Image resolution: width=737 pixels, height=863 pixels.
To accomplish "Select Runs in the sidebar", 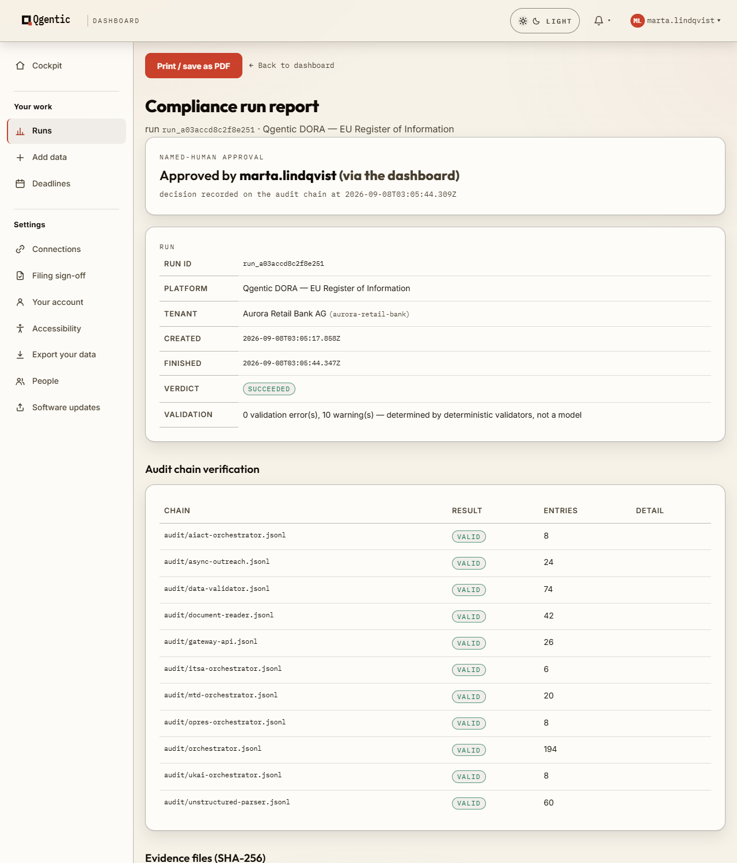I will pyautogui.click(x=67, y=131).
